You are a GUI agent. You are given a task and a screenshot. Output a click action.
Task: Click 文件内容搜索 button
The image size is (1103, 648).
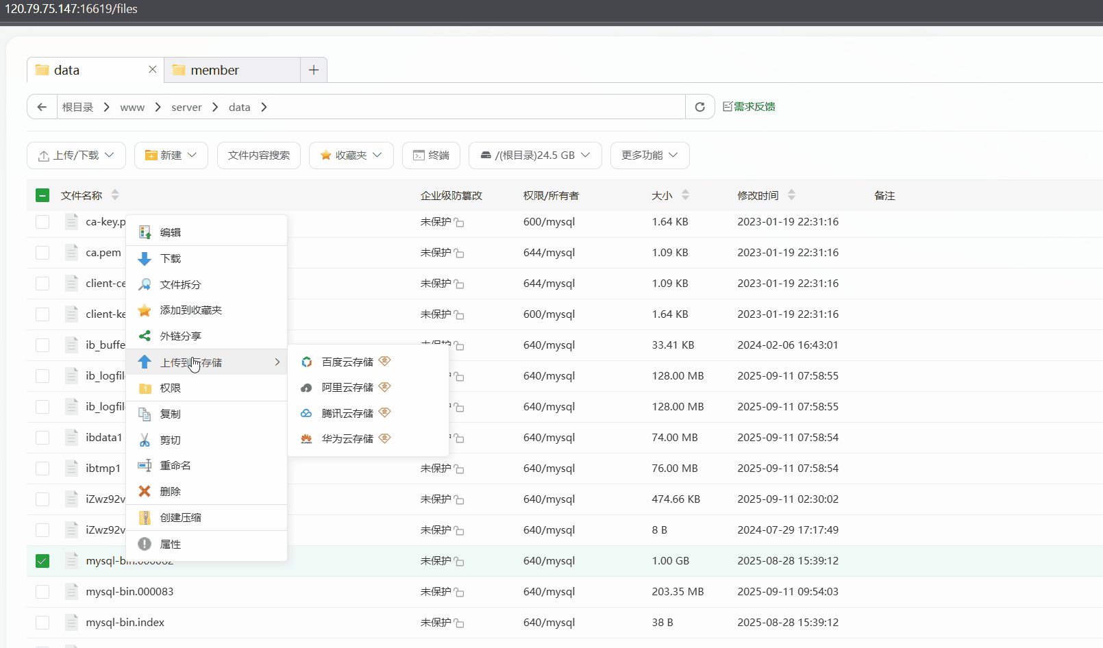(259, 155)
